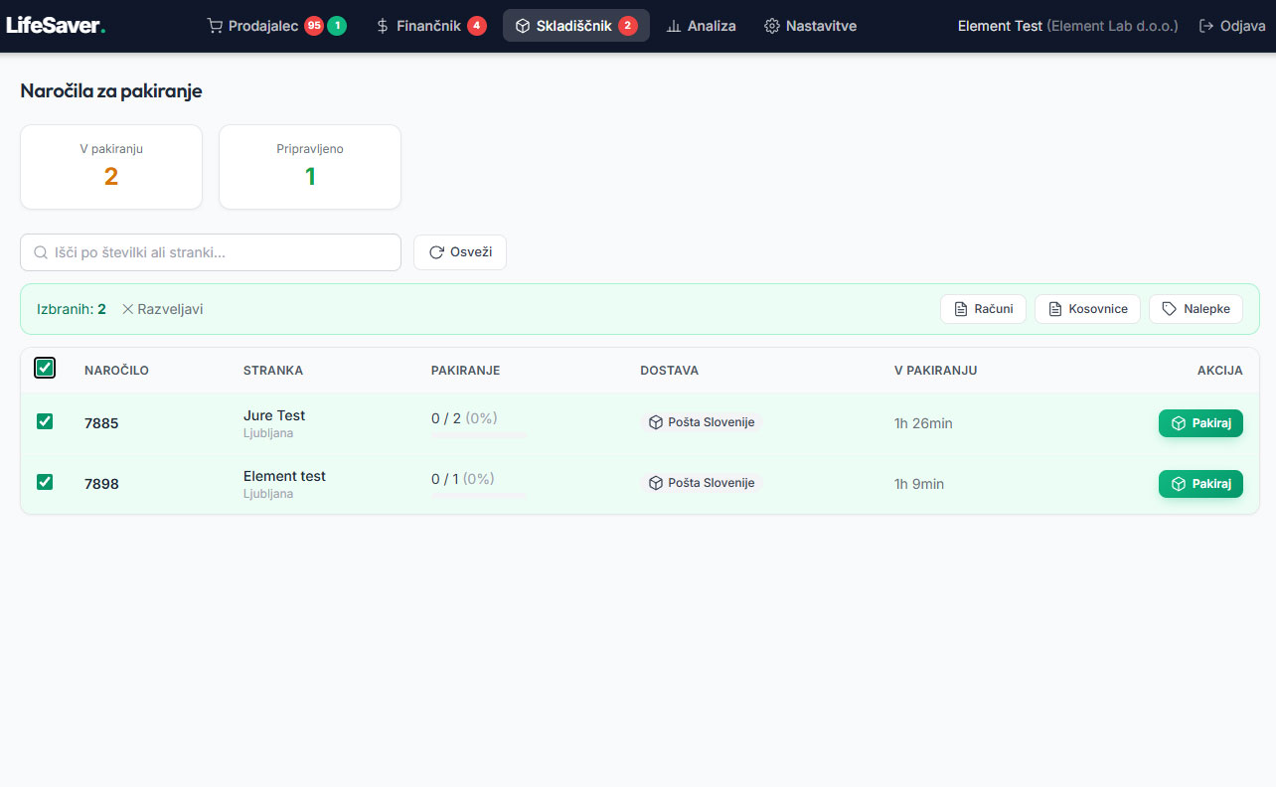Click the gear icon beside Nastavitve
The height and width of the screenshot is (787, 1276).
[x=772, y=26]
